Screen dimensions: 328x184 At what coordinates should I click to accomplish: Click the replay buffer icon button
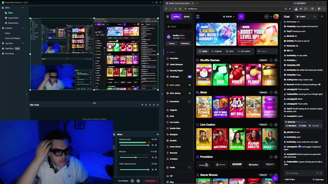coord(138,181)
